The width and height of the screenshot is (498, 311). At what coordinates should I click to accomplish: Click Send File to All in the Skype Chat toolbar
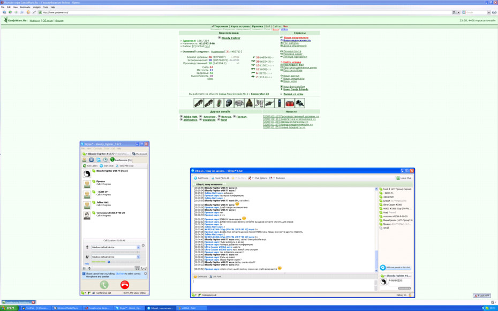point(220,178)
